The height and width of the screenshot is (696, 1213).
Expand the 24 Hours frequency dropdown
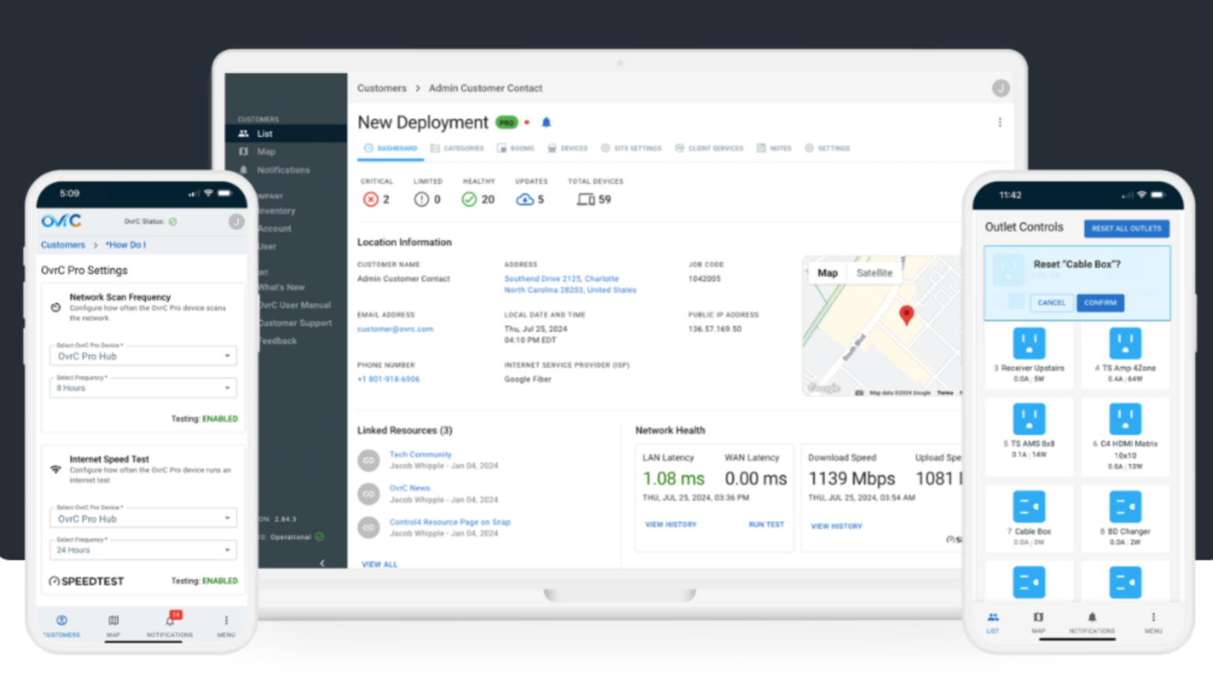(x=143, y=550)
